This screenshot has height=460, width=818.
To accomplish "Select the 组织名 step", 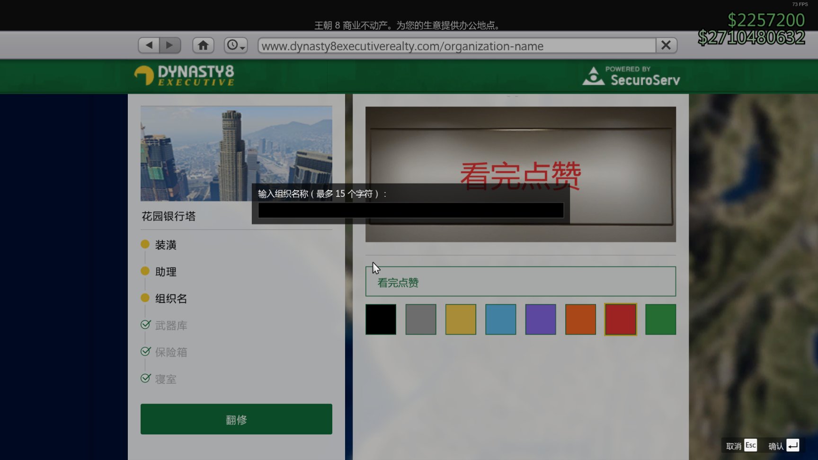I will click(x=164, y=298).
